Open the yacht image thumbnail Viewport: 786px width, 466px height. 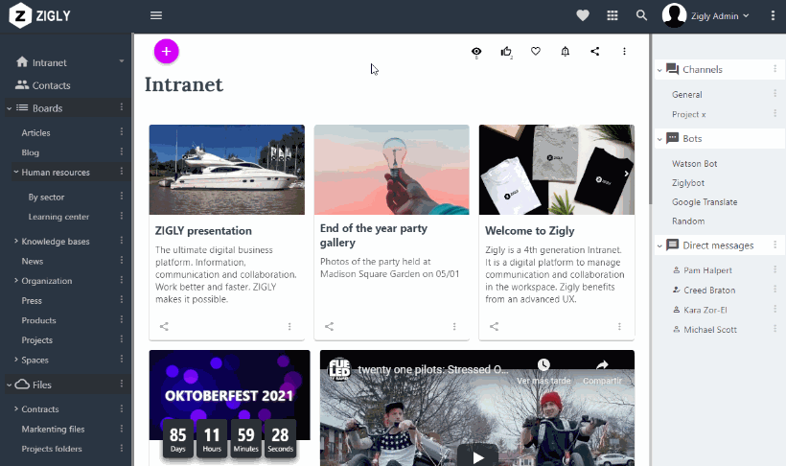(226, 170)
